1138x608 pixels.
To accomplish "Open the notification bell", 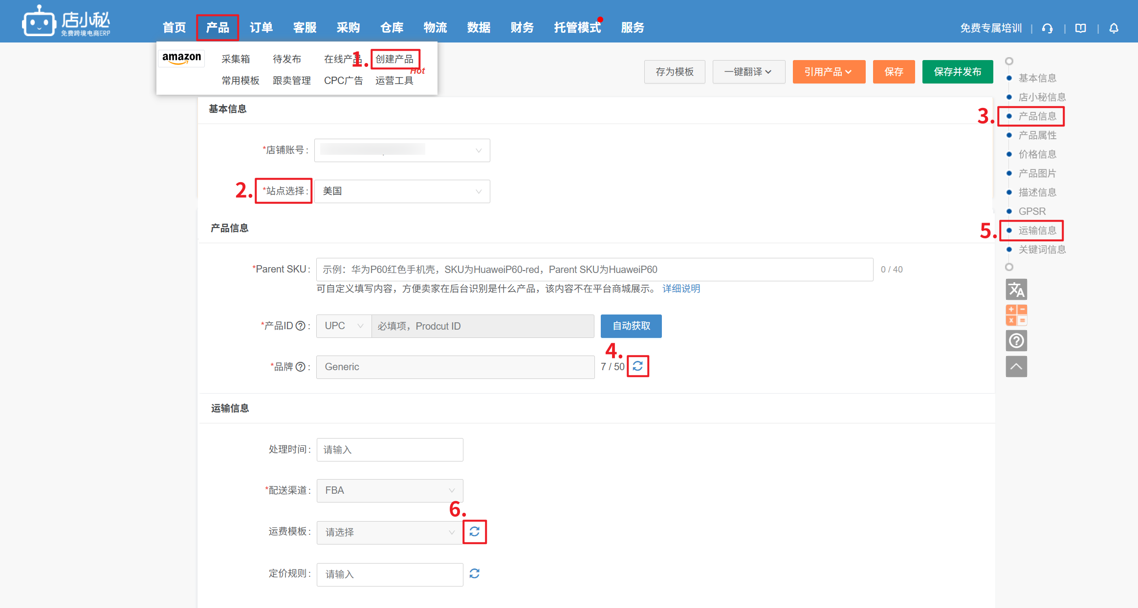I will tap(1114, 28).
